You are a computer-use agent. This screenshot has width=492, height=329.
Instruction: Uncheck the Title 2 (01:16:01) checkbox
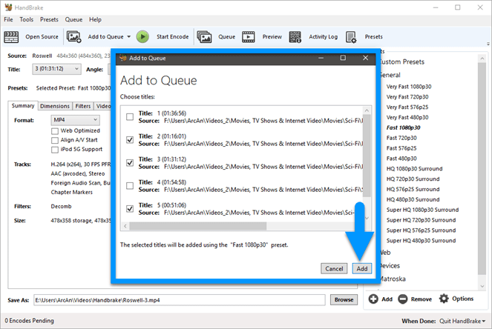[x=130, y=140]
